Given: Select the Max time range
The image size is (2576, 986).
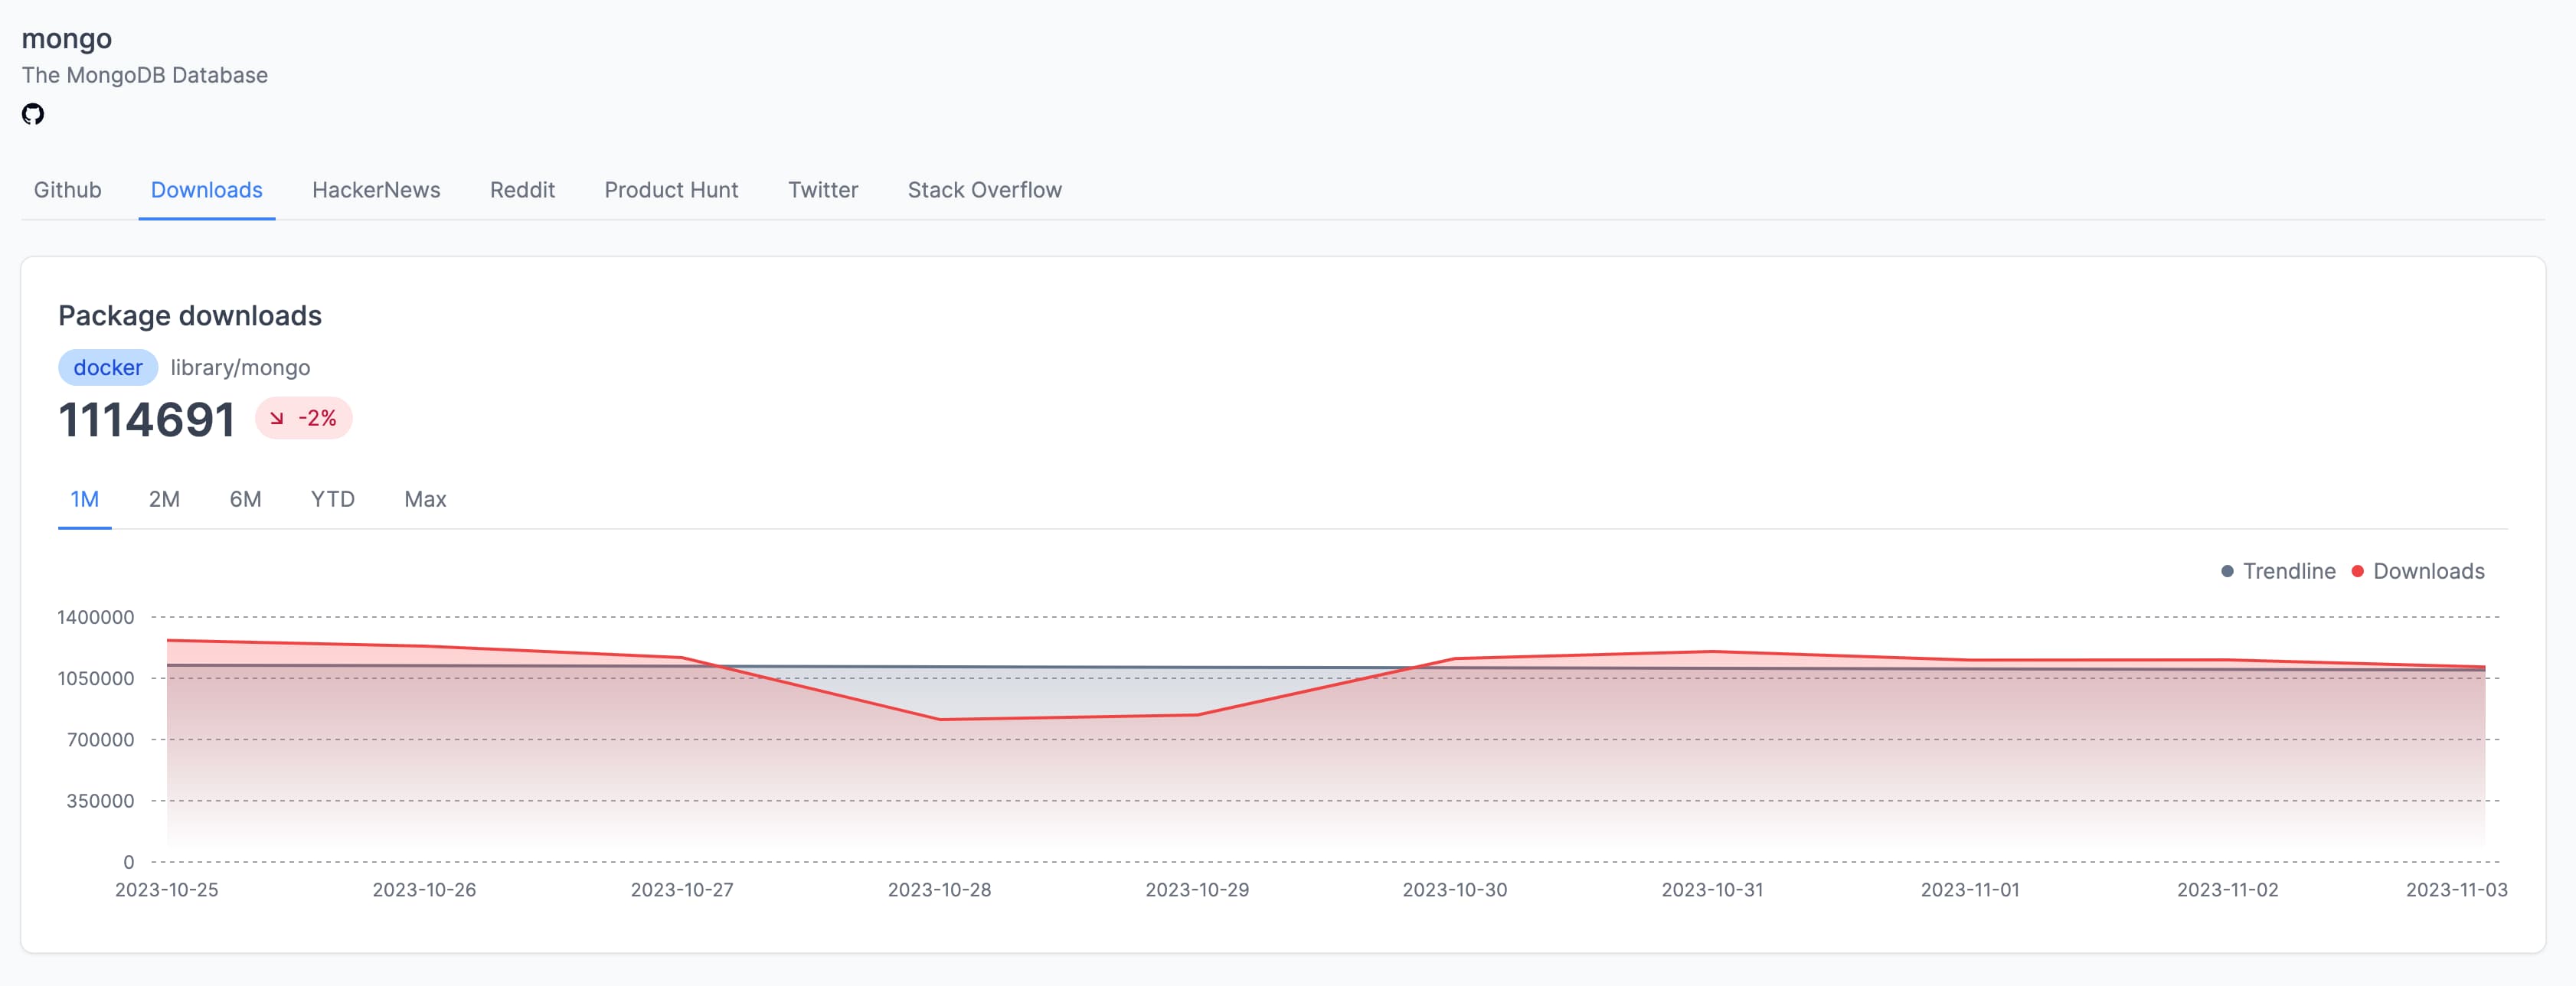Looking at the screenshot, I should tap(424, 499).
